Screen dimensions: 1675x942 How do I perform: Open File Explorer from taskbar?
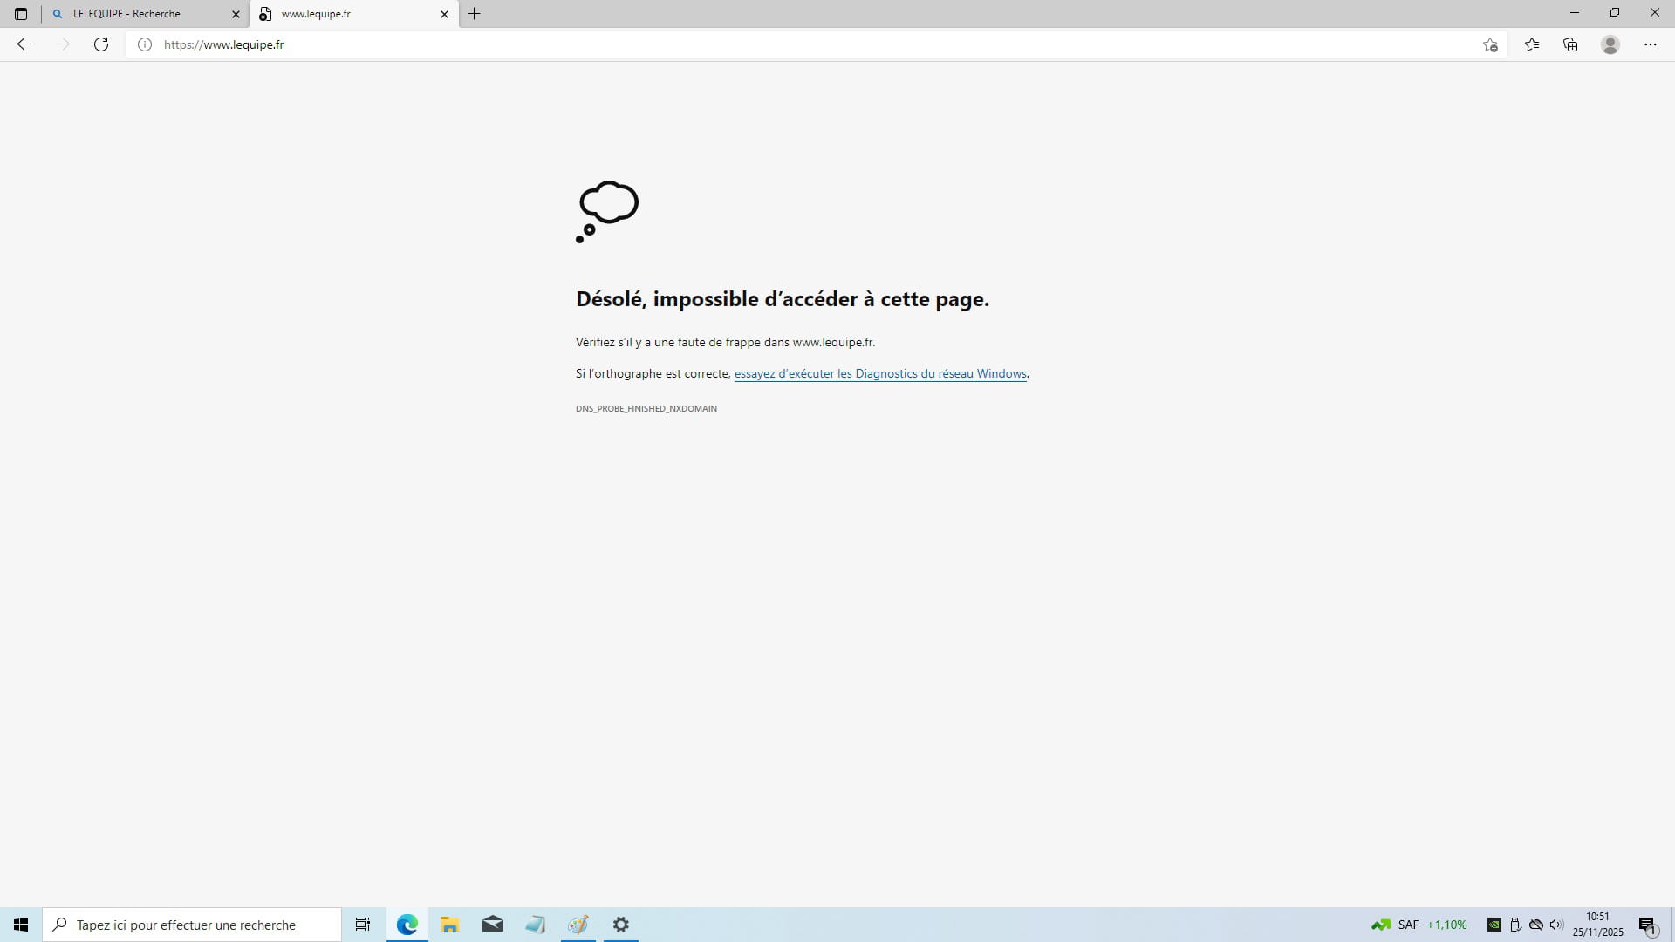tap(449, 925)
